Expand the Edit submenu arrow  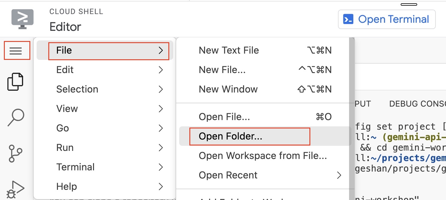click(161, 70)
